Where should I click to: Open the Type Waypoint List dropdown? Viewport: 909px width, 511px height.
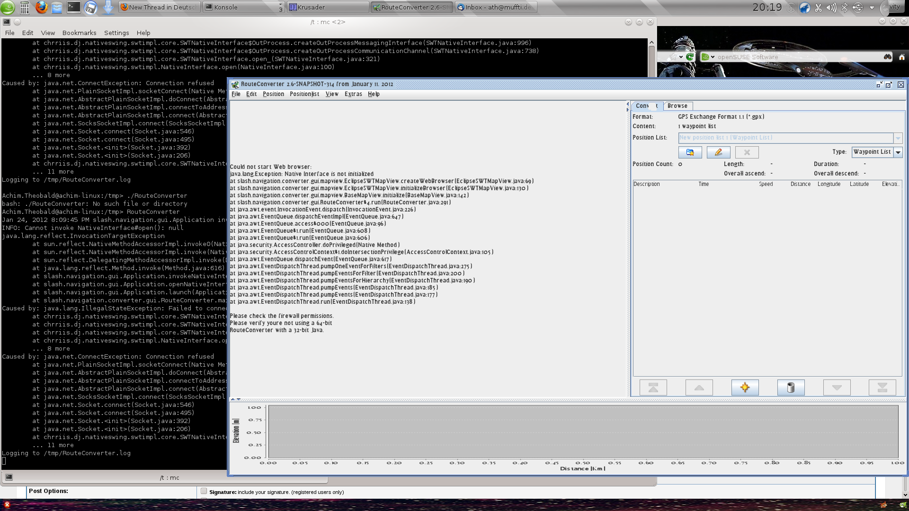point(898,152)
